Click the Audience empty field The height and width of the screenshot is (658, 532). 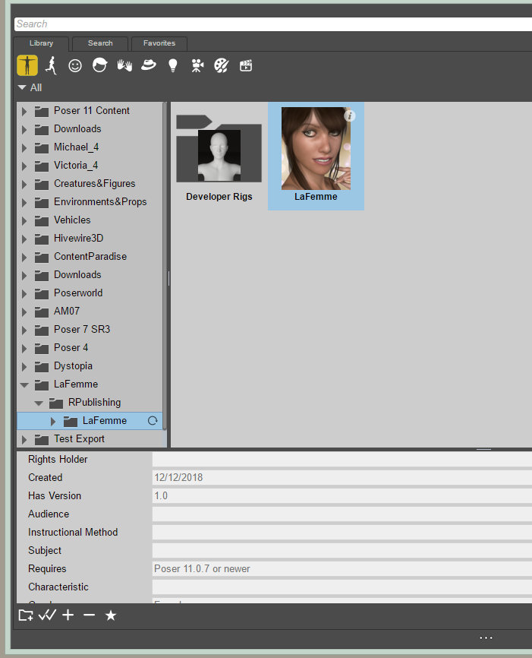[x=342, y=514]
